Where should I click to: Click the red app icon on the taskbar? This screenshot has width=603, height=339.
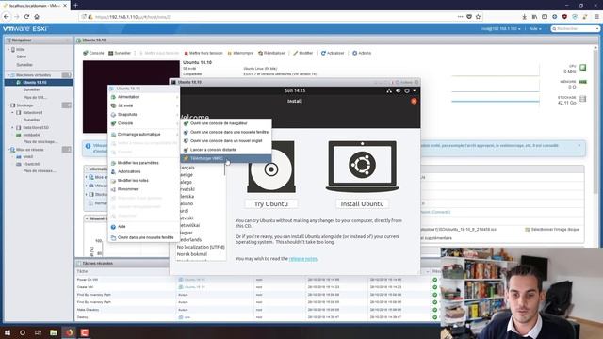(x=85, y=332)
